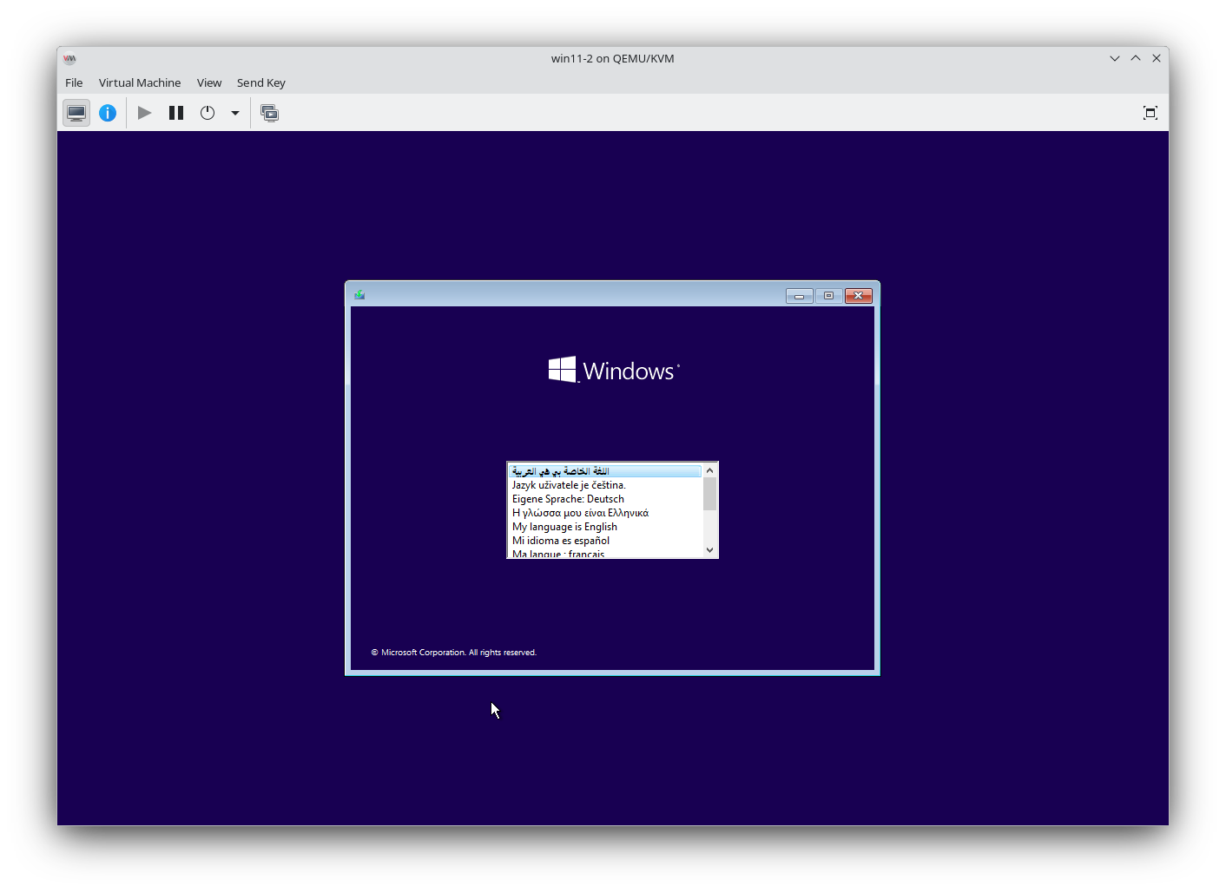This screenshot has width=1226, height=893.
Task: Maximize the Windows Setup dialog
Action: point(828,296)
